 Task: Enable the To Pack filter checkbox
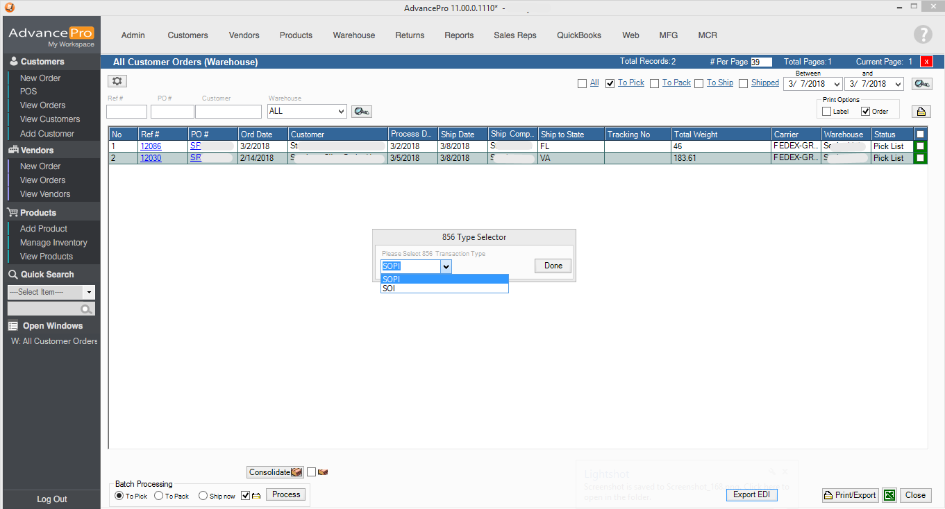[x=654, y=84]
